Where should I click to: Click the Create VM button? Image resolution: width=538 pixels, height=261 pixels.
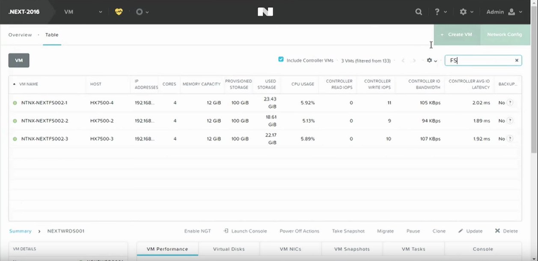pos(457,35)
